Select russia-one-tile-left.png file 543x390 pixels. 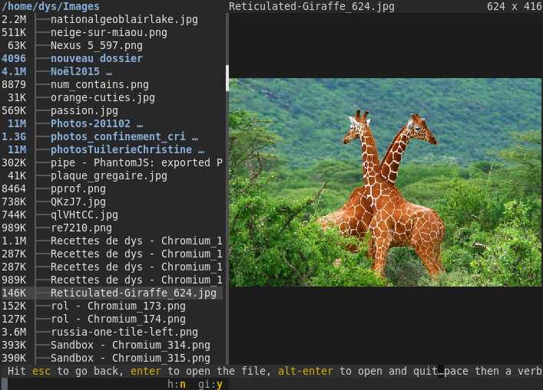(x=124, y=332)
